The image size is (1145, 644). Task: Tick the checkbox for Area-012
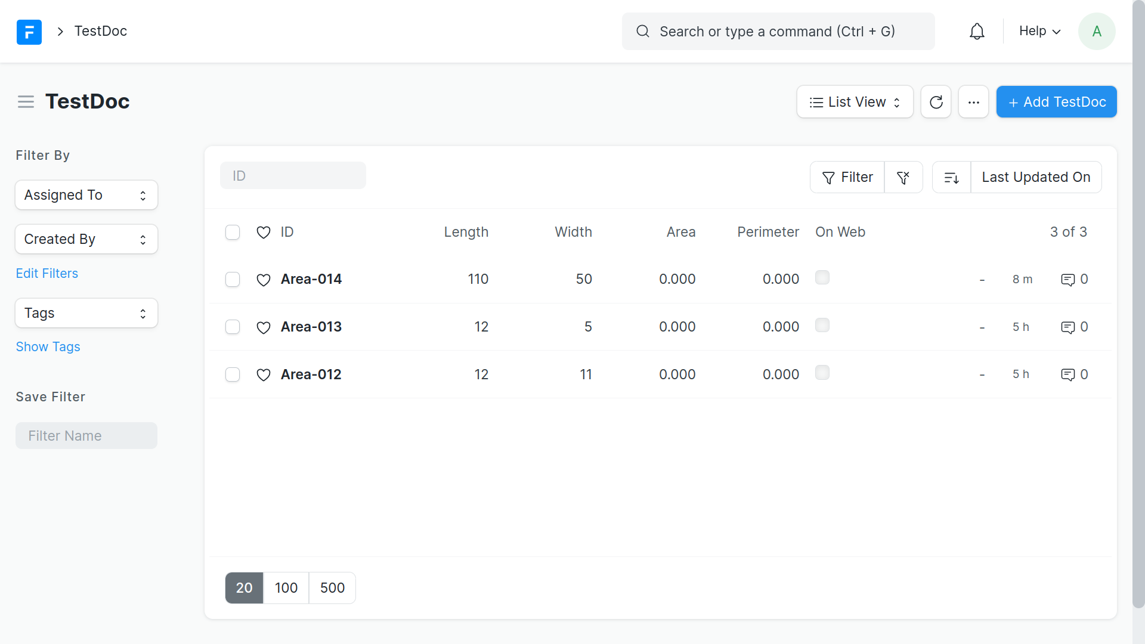[233, 374]
